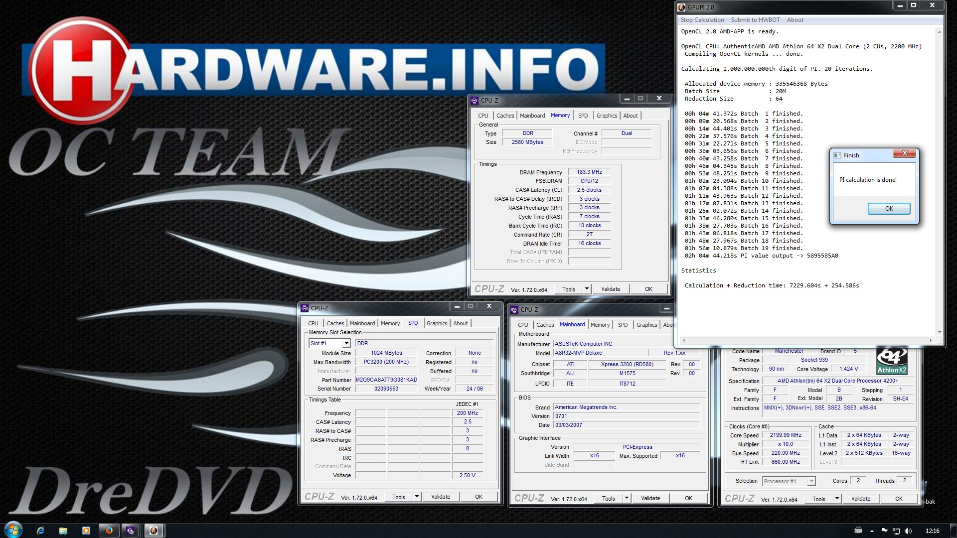This screenshot has height=538, width=957.
Task: Click Model value A8R32-MVP Deluxe
Action: [x=600, y=353]
